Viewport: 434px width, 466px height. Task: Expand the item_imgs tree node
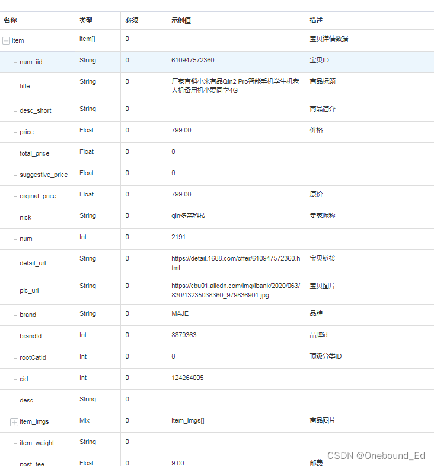click(x=14, y=421)
